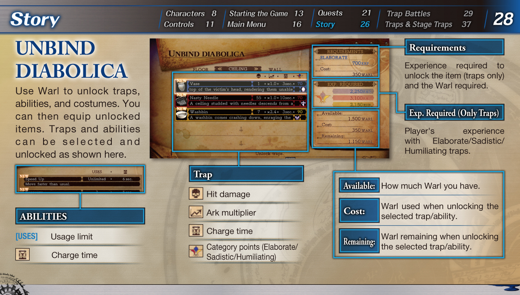
Task: Select the Vase trap picture
Action: [x=181, y=86]
